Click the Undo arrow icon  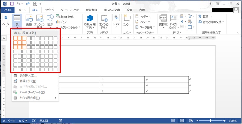pyautogui.click(x=18, y=4)
